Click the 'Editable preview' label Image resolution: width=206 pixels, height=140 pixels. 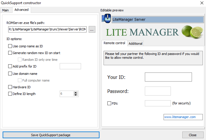(112, 10)
